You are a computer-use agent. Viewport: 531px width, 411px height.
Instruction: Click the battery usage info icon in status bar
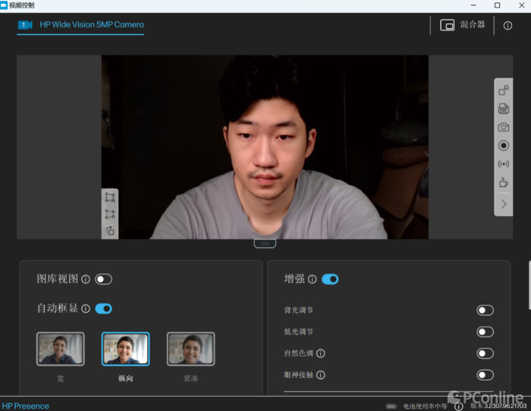[x=458, y=406]
